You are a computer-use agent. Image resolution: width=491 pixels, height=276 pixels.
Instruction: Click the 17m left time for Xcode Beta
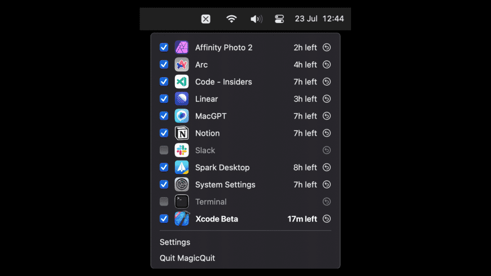point(302,219)
